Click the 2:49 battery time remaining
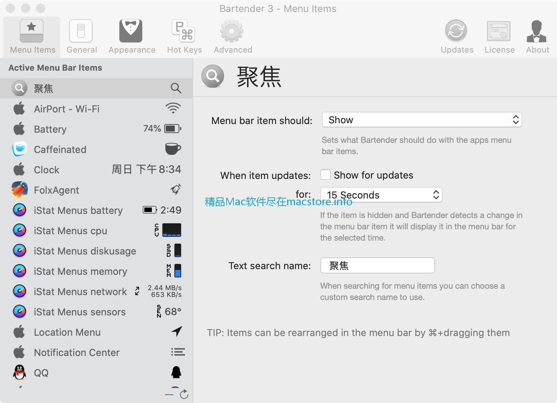 click(171, 210)
